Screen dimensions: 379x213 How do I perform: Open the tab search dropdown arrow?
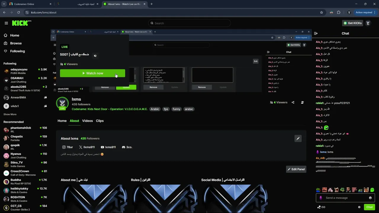4,4
